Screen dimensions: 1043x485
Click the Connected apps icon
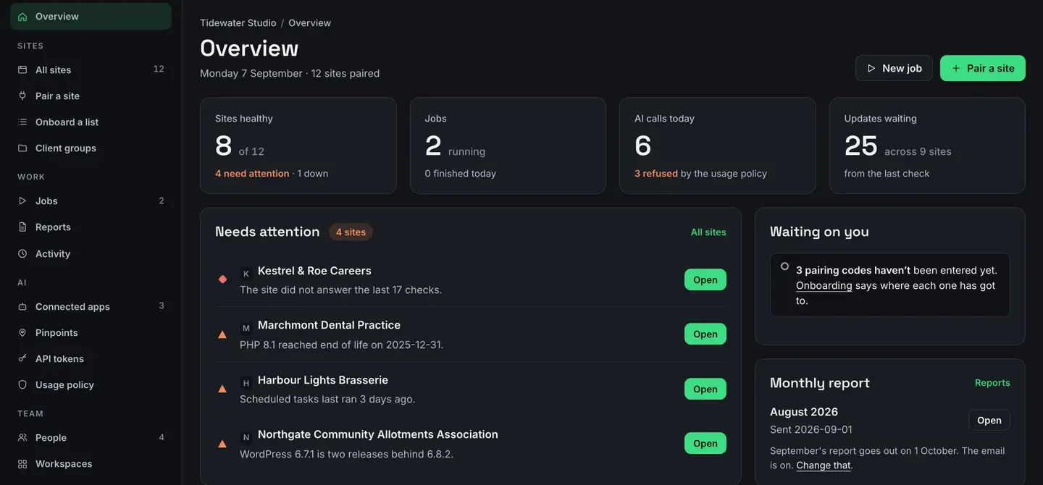pos(22,307)
